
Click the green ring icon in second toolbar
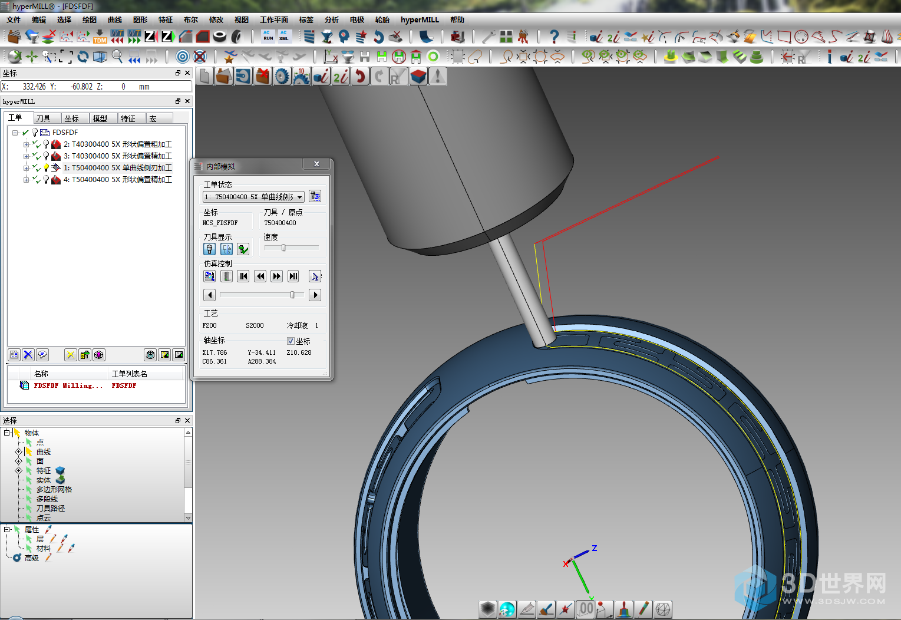pos(433,57)
